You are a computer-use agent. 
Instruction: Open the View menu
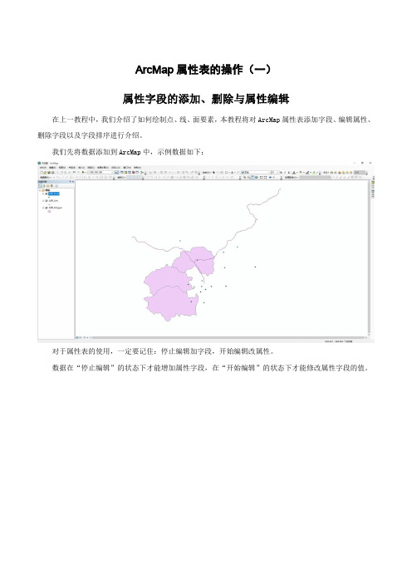(x=62, y=168)
